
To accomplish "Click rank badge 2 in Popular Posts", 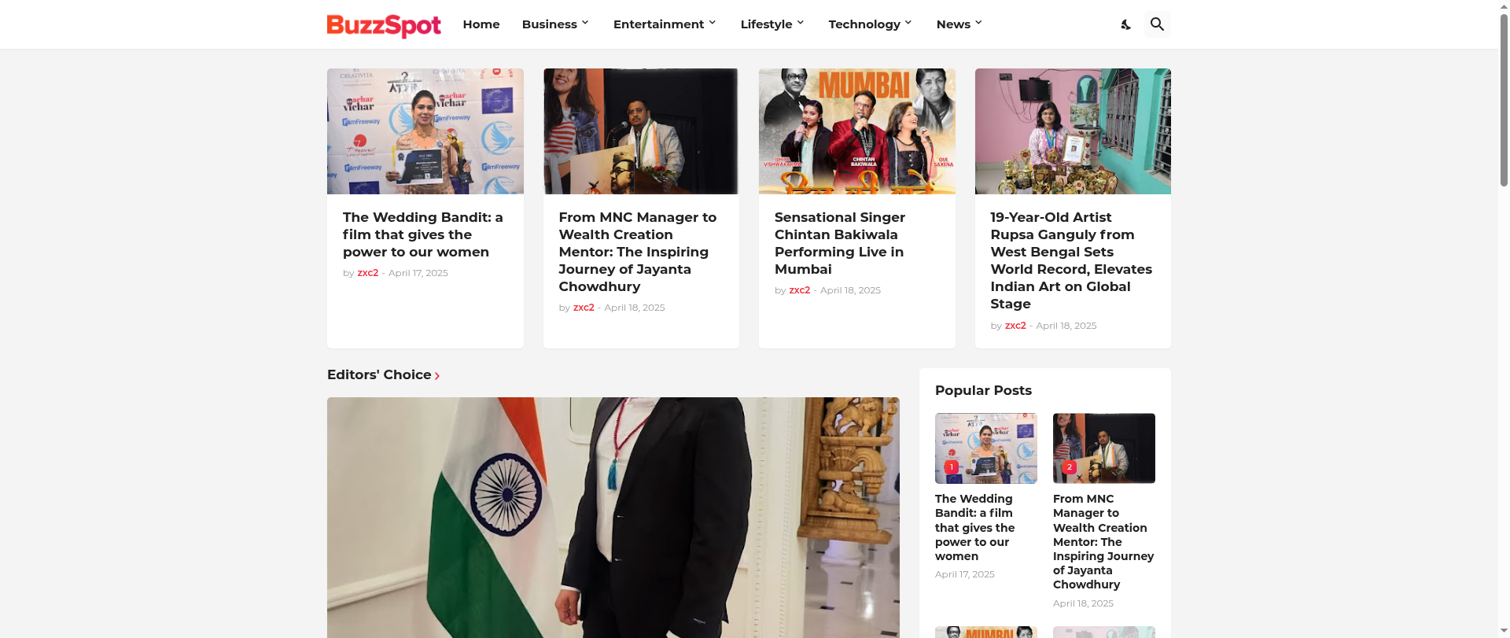I will pos(1069,467).
